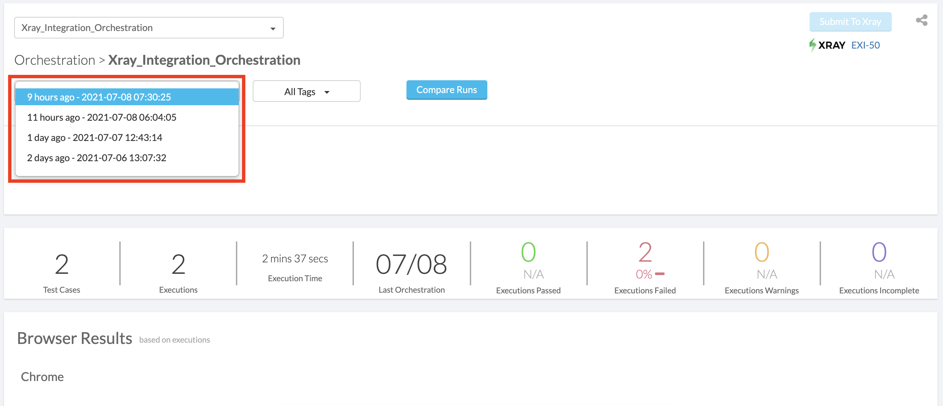Click the Executions Incomplete count

click(879, 252)
